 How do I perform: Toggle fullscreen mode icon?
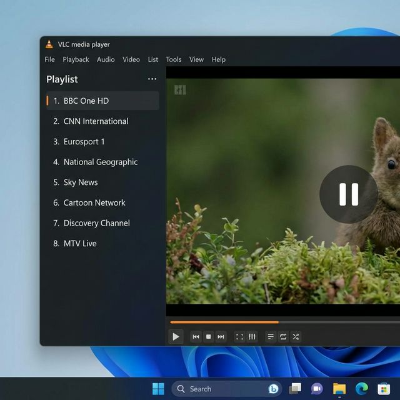(x=239, y=337)
